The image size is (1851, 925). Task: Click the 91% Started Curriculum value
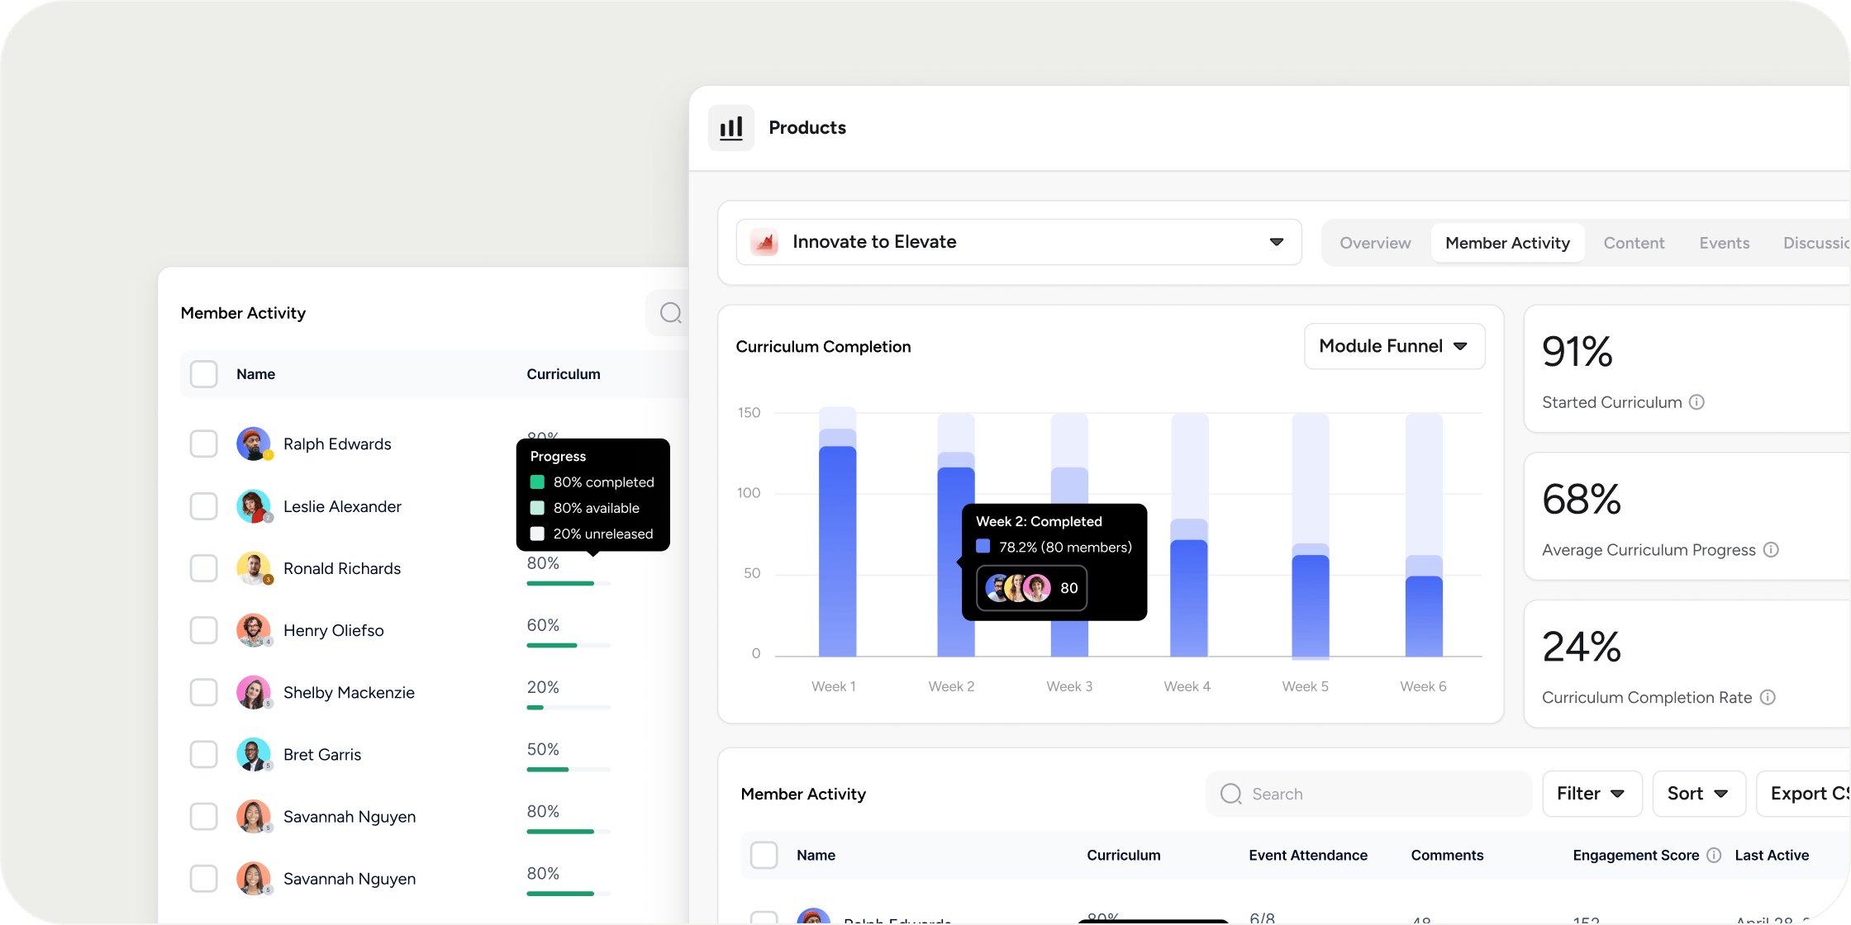tap(1577, 352)
